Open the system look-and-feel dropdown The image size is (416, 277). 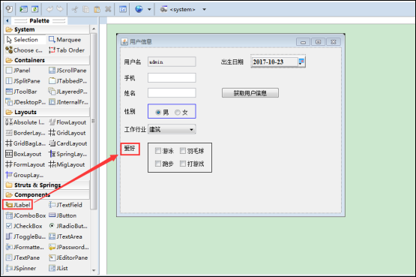tap(204, 9)
